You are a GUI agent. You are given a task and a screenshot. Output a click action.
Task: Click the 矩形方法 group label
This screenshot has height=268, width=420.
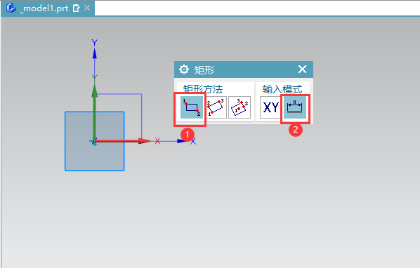(x=203, y=89)
